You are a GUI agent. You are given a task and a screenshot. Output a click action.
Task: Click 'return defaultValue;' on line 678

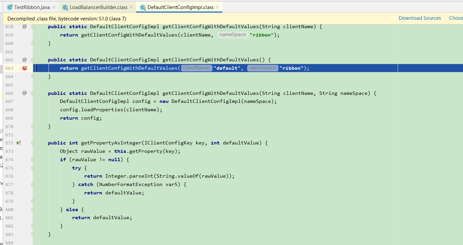click(x=114, y=193)
